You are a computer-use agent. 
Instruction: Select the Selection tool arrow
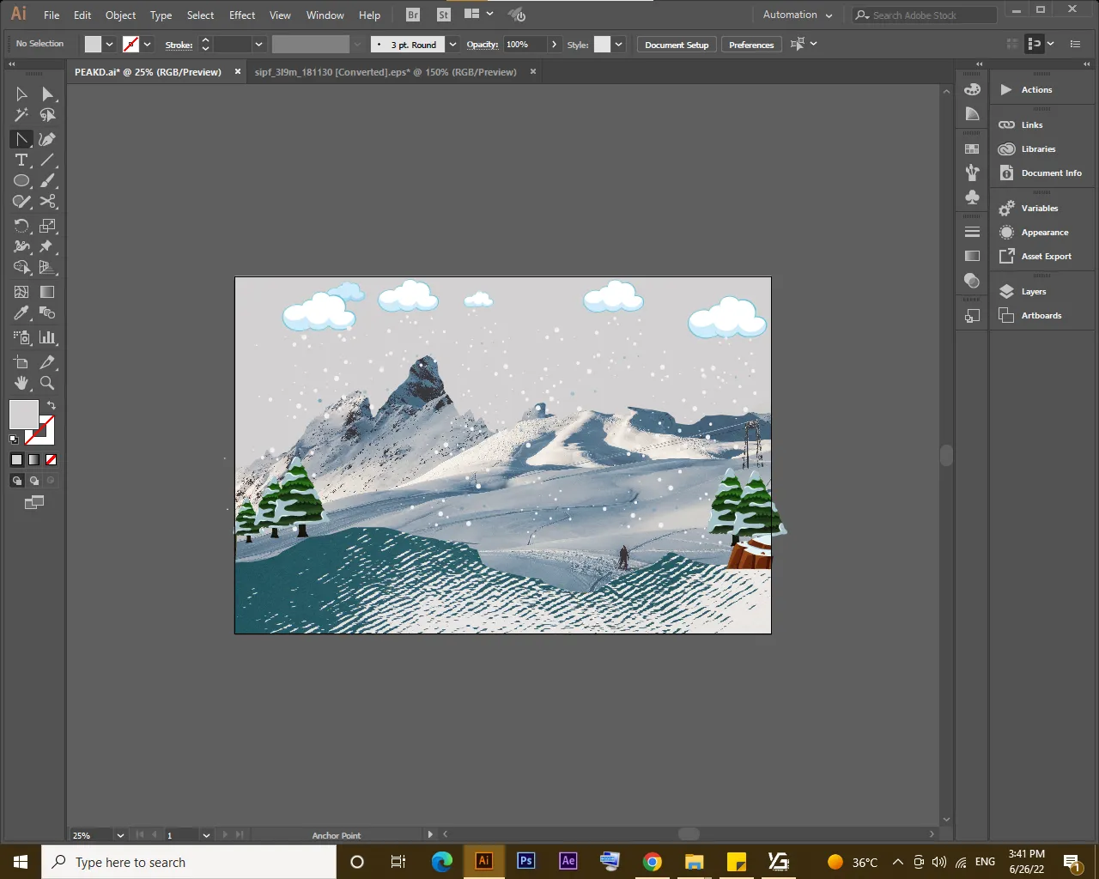pyautogui.click(x=21, y=94)
